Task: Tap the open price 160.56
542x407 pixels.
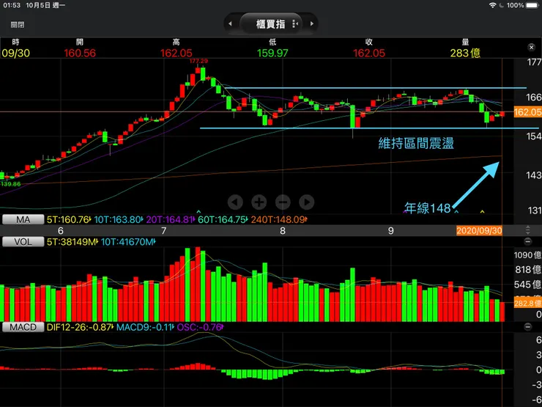Action: point(80,53)
